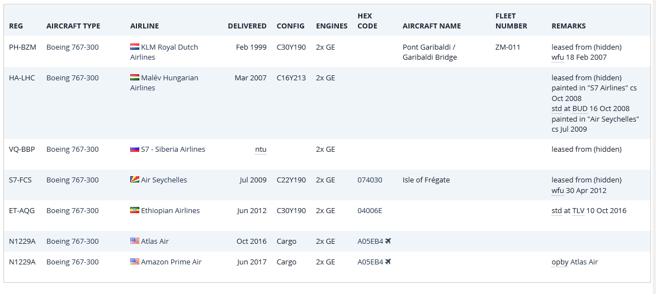Click the underlined TLV airport code
This screenshot has width=656, height=294.
578,210
